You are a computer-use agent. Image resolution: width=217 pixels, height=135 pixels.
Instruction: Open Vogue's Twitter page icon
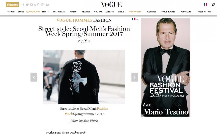(x=27, y=5)
